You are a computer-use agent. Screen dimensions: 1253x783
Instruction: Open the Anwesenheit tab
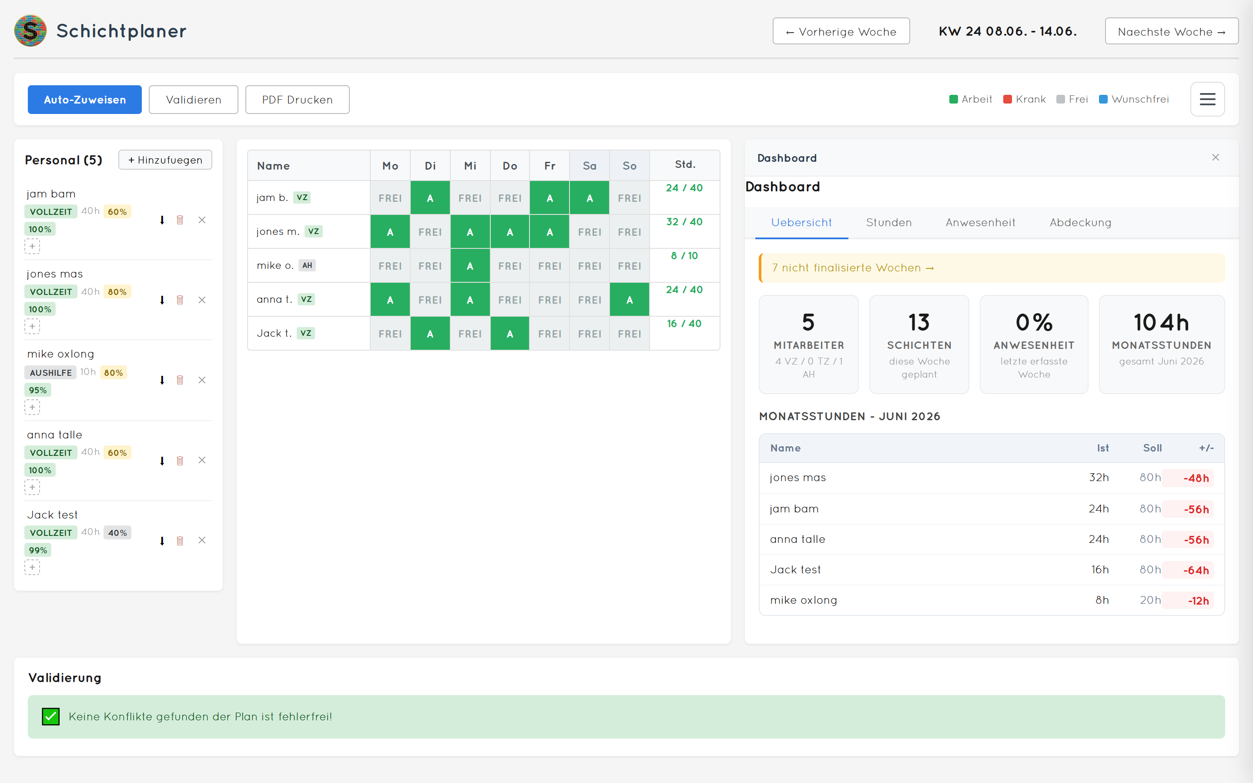980,223
